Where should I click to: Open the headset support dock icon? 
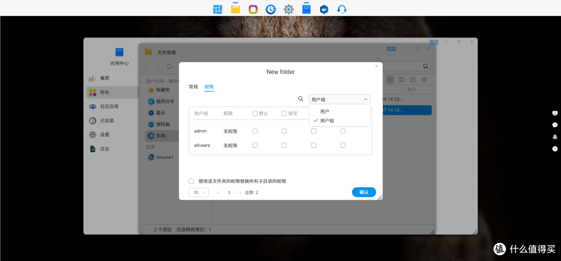coord(342,9)
